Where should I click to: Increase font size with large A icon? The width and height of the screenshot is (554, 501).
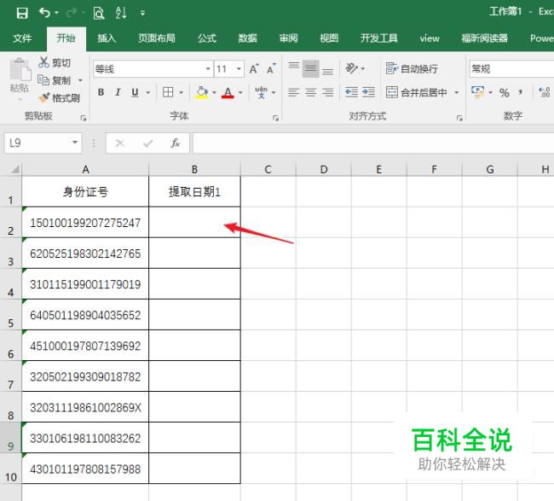[254, 68]
